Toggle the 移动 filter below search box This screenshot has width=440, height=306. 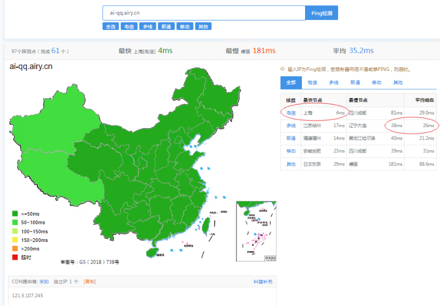click(185, 26)
